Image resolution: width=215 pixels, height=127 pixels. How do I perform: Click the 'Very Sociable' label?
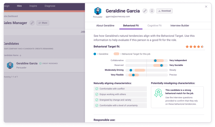coord(176,65)
